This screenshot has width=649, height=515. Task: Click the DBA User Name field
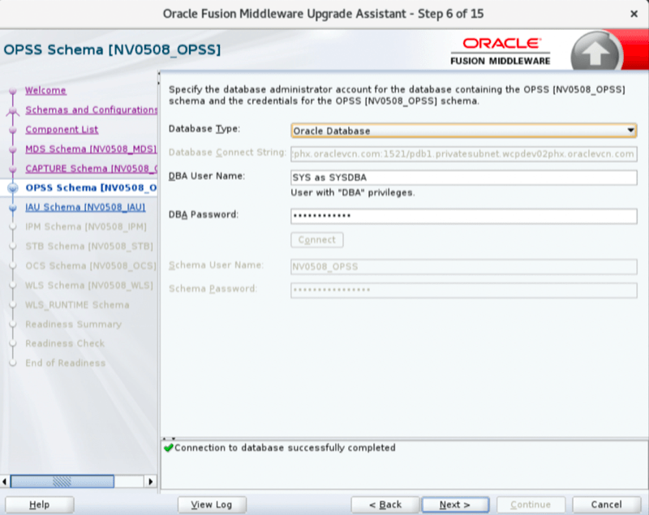click(x=463, y=178)
